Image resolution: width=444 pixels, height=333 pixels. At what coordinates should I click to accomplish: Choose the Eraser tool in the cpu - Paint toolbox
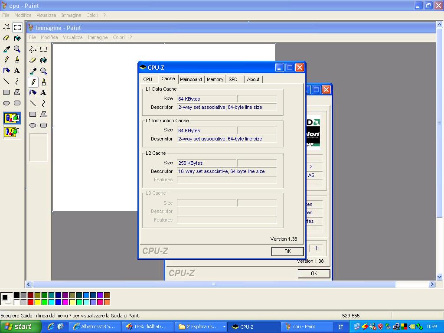pos(7,38)
